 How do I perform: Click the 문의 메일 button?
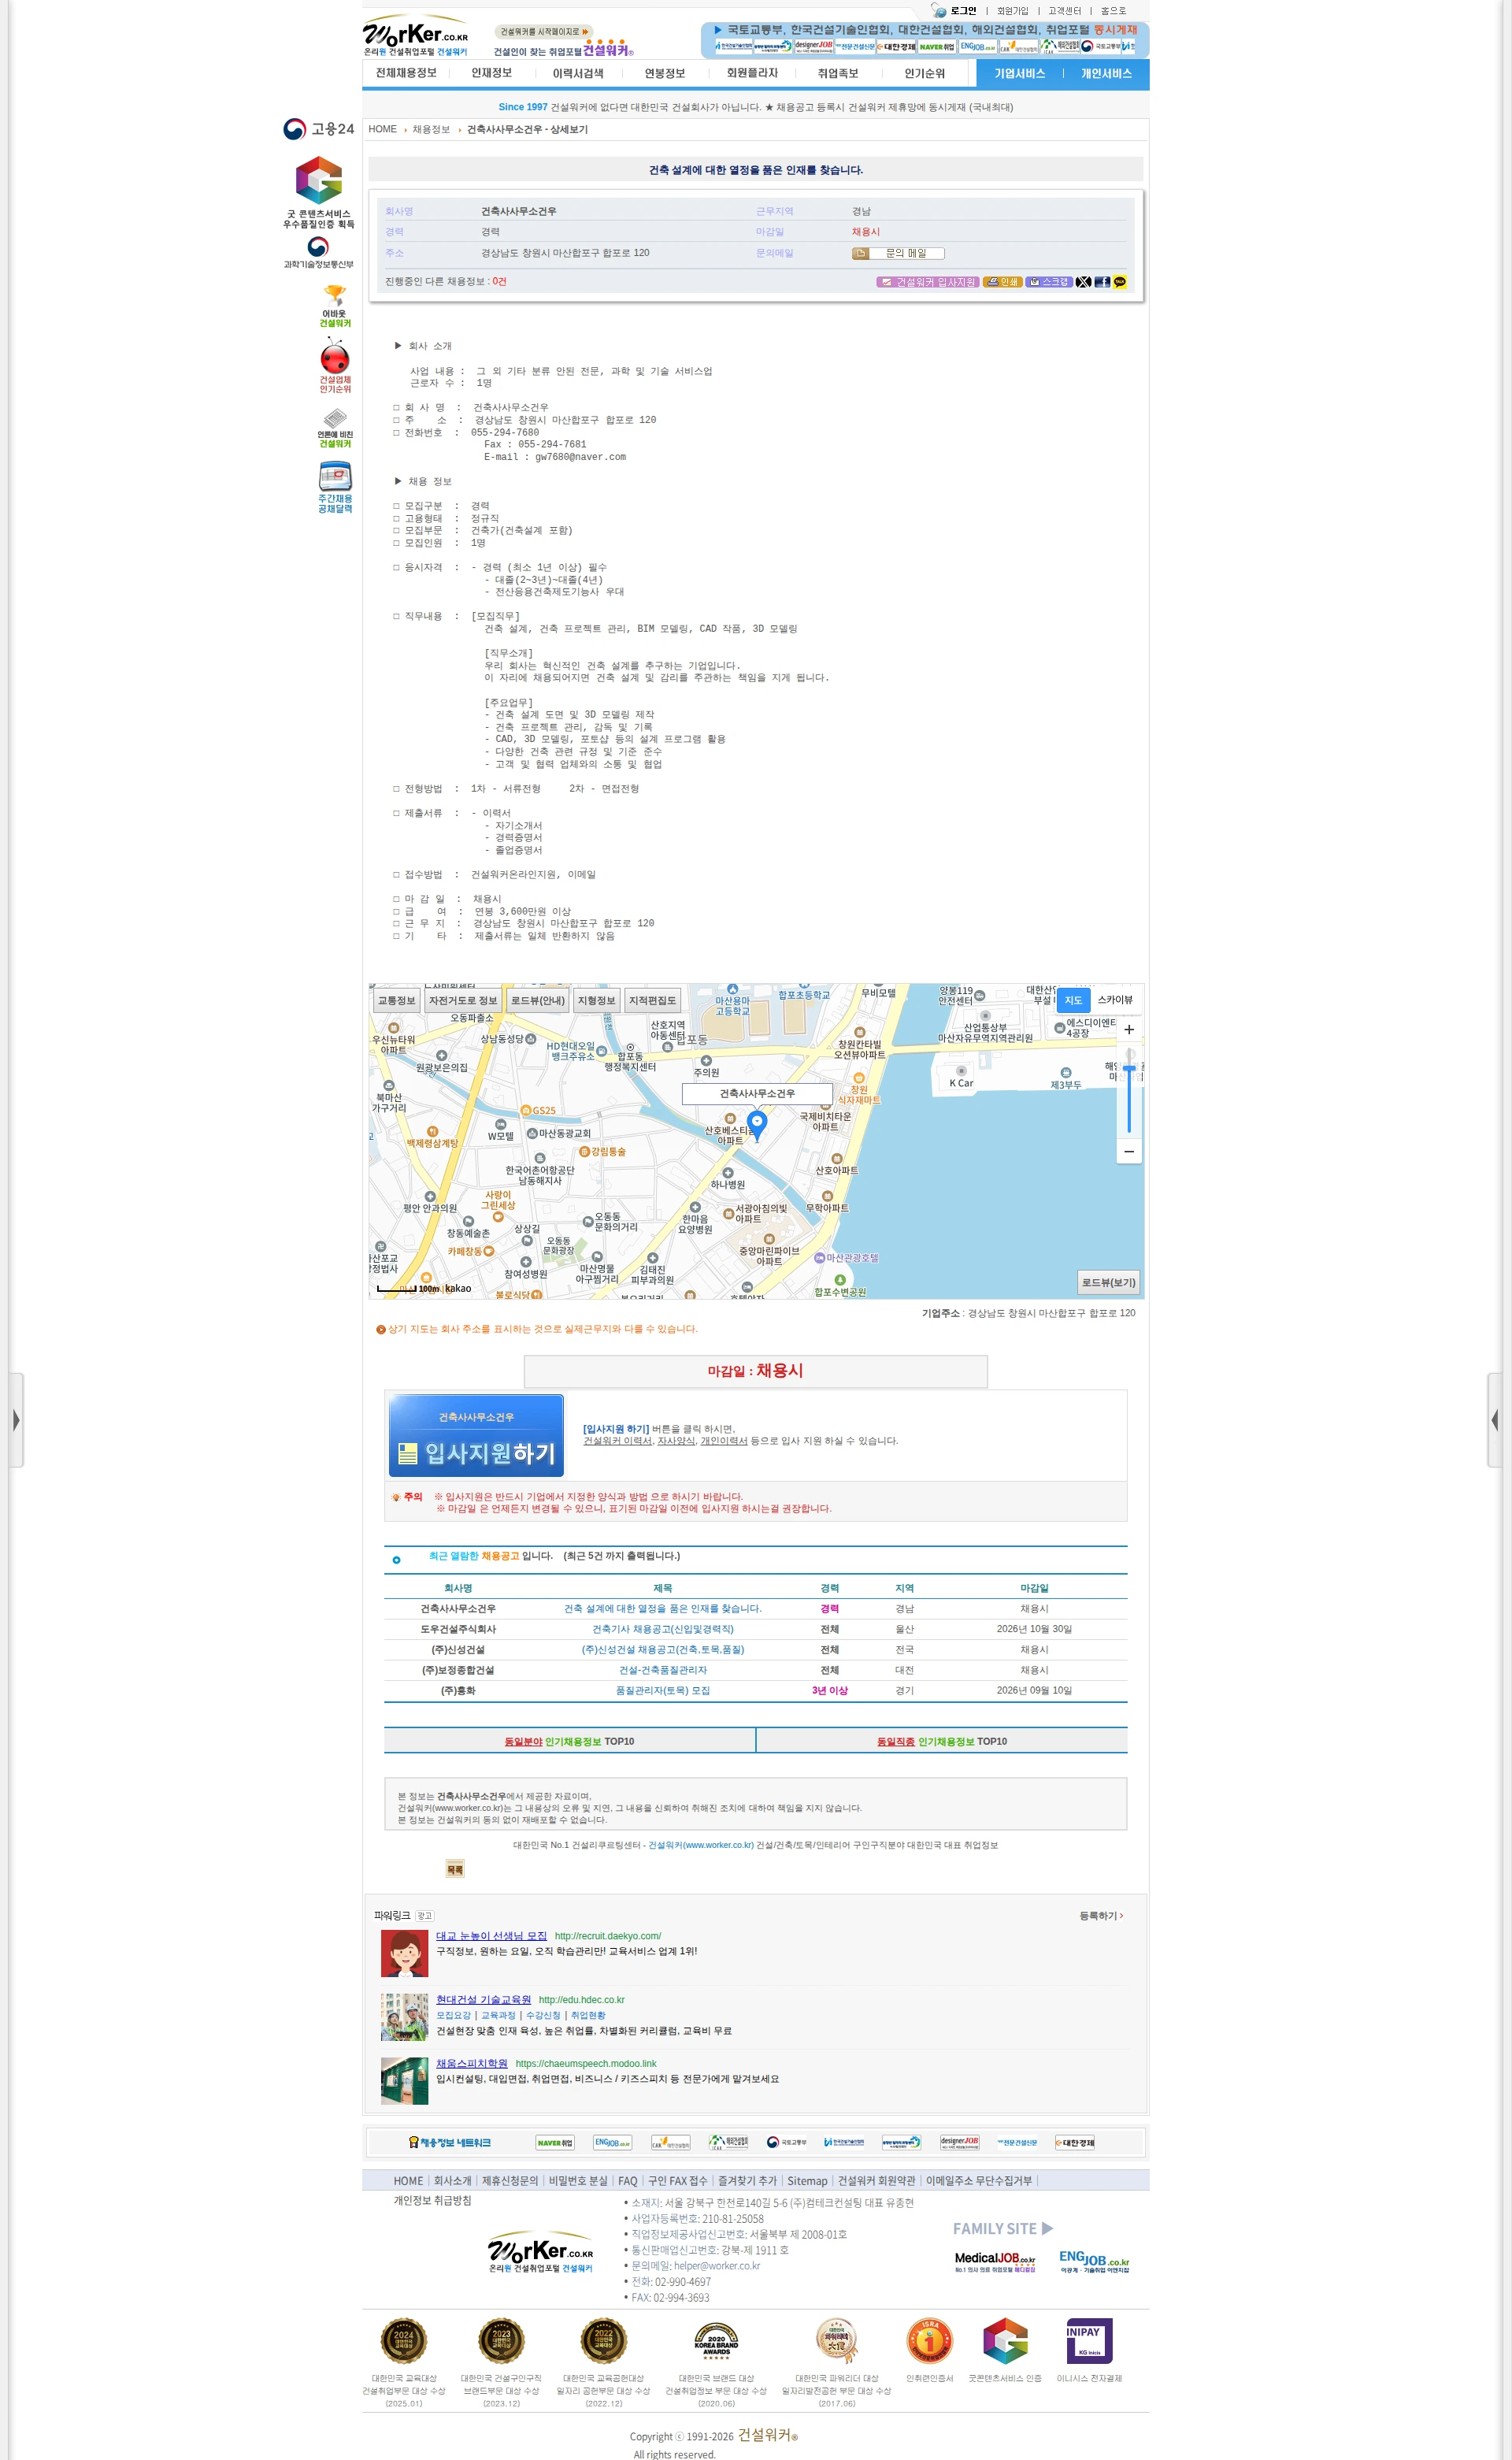[x=898, y=253]
